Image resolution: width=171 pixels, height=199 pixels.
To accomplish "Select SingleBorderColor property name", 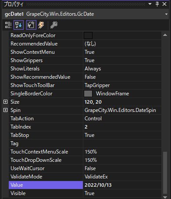I will (x=32, y=94).
